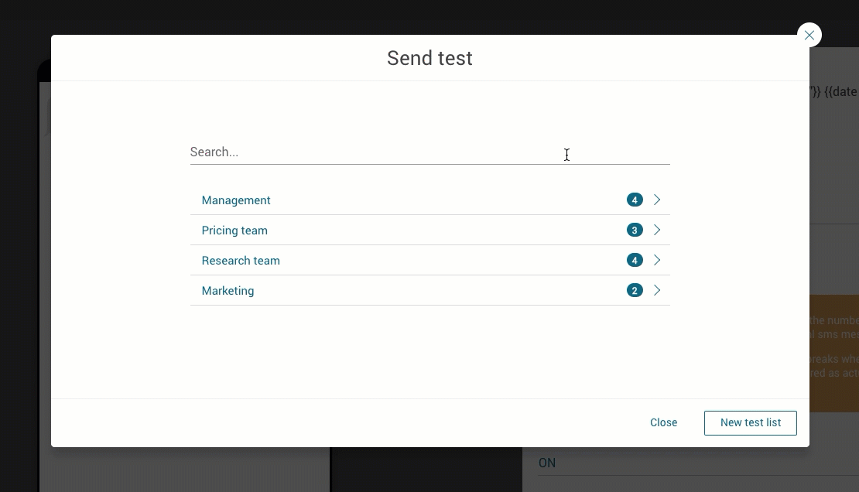Click the Research team count badge
859x492 pixels.
point(635,261)
